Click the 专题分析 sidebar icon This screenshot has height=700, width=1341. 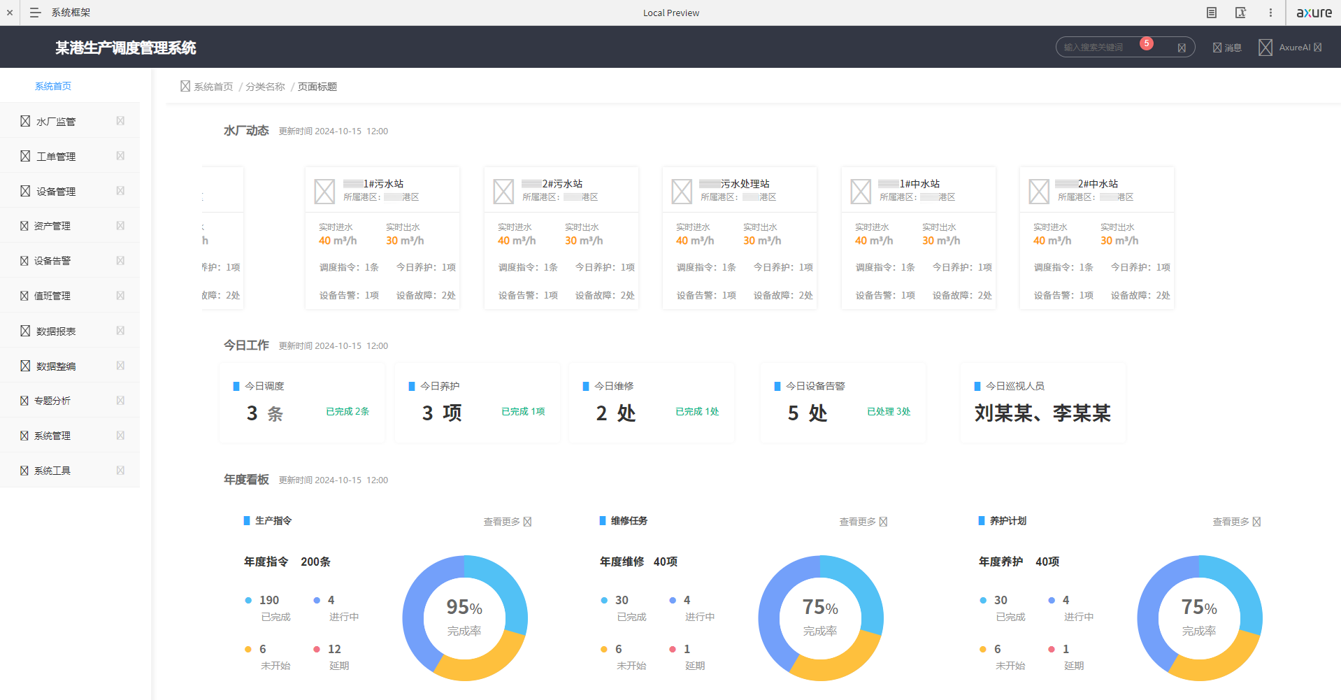(24, 400)
